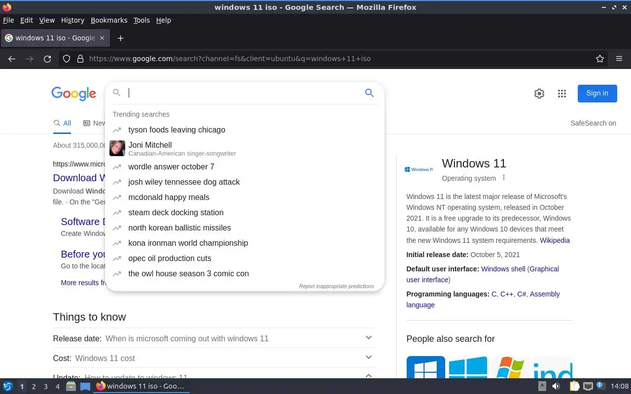This screenshot has height=394, width=631.
Task: Click the Firefox taskbar window button
Action: (141, 386)
